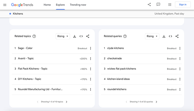This screenshot has width=194, height=111.
Task: Click the Google Trends logo
Action: pos(22,5)
